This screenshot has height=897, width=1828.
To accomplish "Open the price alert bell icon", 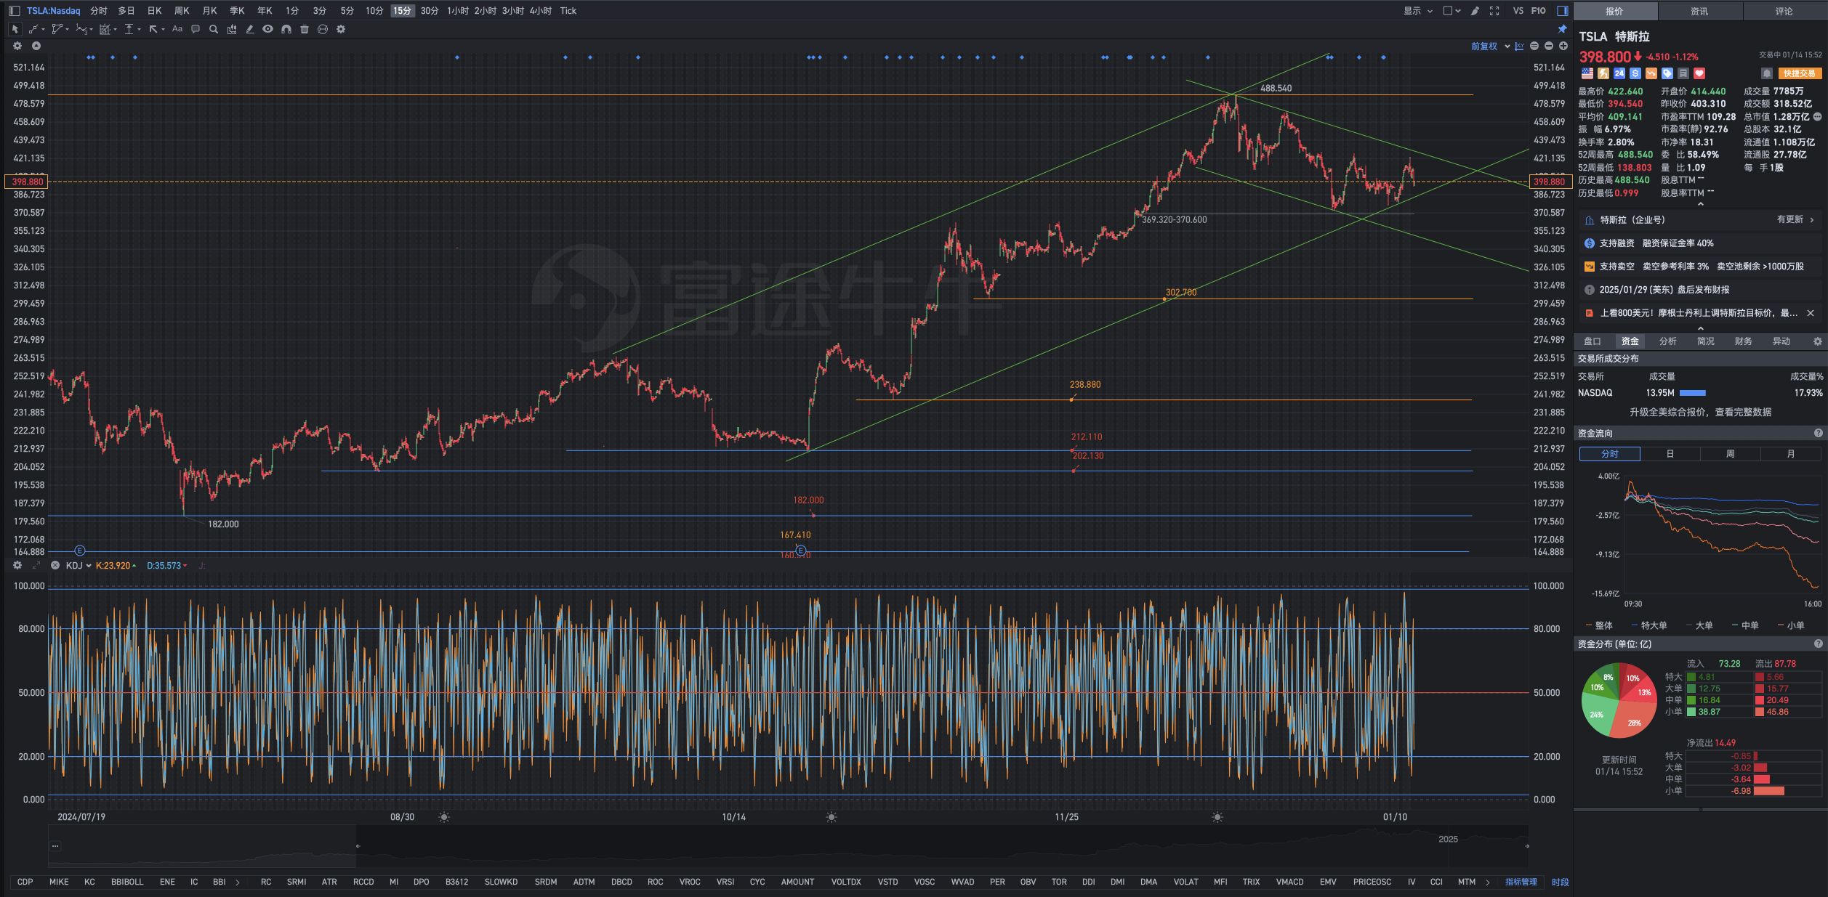I will pos(1767,73).
